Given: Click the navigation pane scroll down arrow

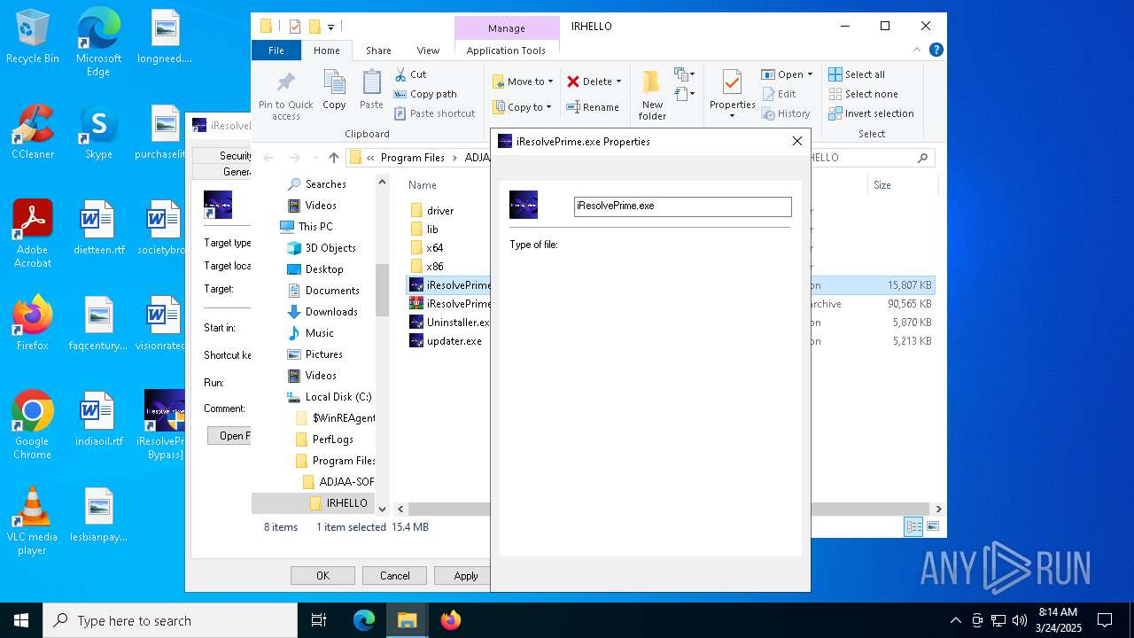Looking at the screenshot, I should (383, 509).
